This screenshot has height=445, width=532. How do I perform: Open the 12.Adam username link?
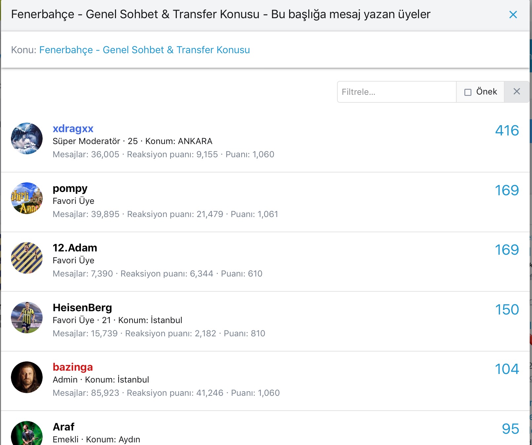75,248
